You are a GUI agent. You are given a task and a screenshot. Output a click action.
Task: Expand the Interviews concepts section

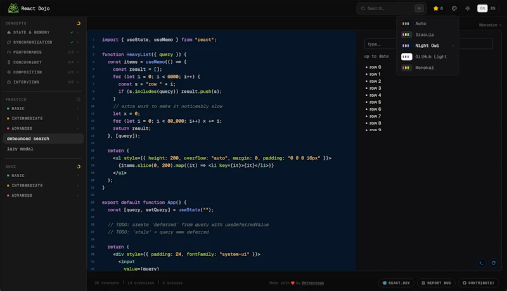tap(42, 82)
